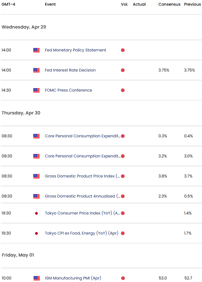Screen dimensions: 202x282
Task: Open the Fed Monetary Policy Statement event
Action: point(75,50)
